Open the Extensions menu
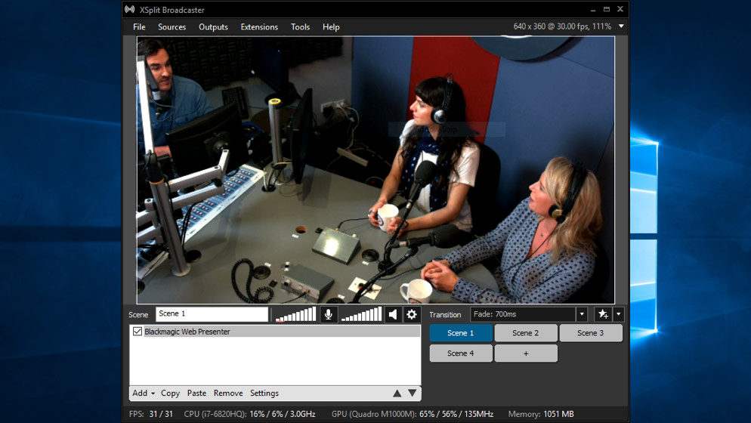Screen dimensions: 751x423 point(259,27)
